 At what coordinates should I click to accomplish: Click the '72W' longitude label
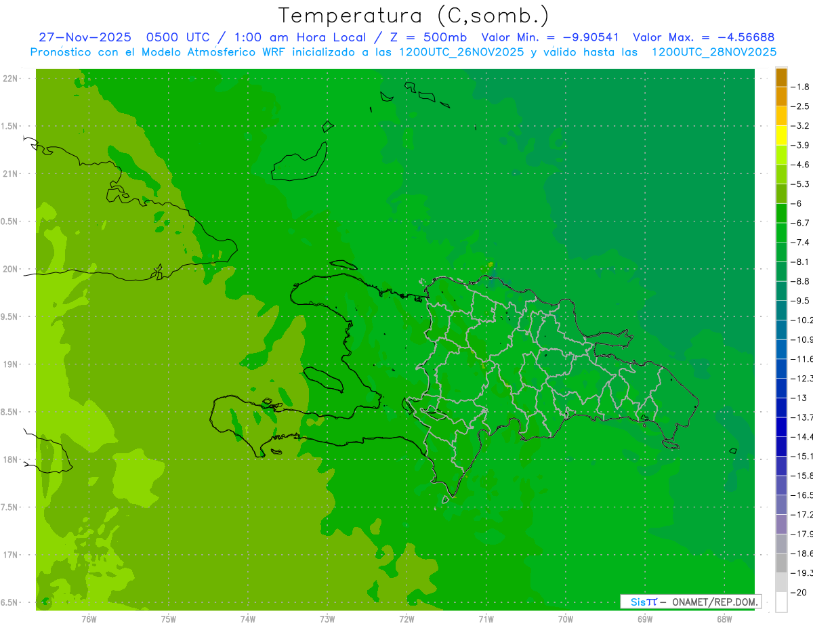coord(406,619)
